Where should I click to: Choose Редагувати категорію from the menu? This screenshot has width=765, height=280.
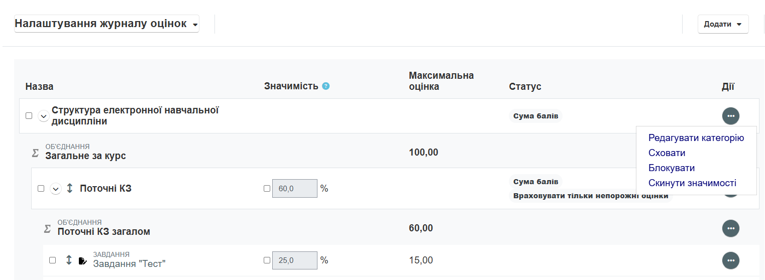(x=696, y=138)
